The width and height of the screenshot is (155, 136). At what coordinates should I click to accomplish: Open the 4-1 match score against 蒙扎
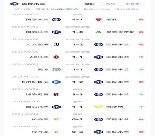pyautogui.click(x=77, y=19)
